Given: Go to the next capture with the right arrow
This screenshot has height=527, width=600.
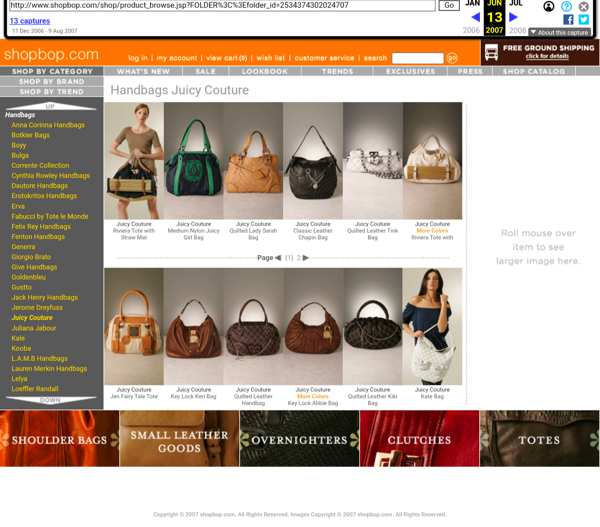Looking at the screenshot, I should point(514,17).
